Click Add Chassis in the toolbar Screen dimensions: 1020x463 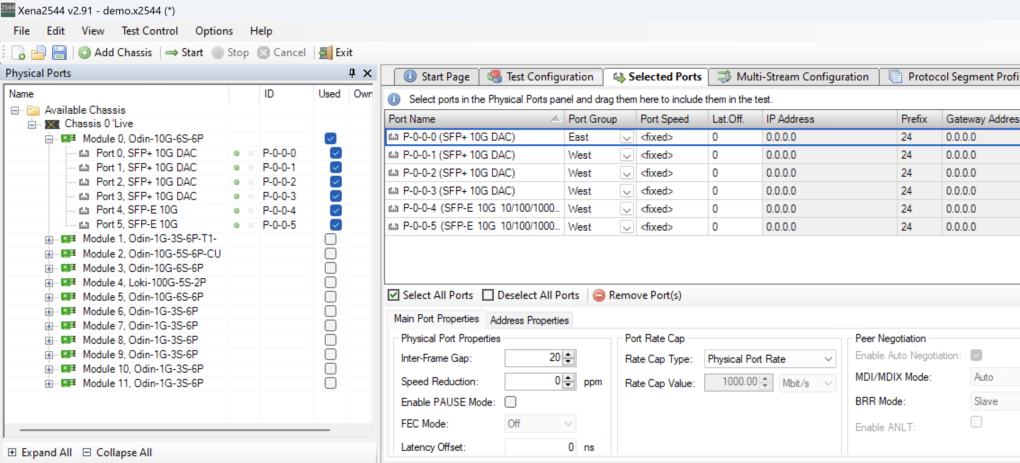coord(116,53)
